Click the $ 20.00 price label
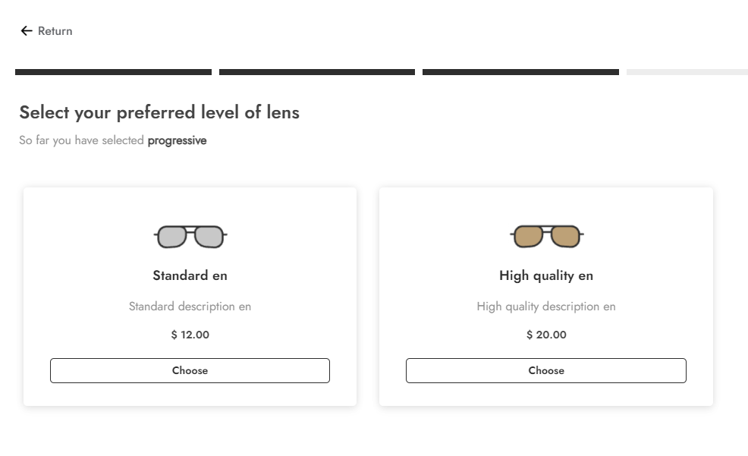748x456 pixels. pos(546,335)
